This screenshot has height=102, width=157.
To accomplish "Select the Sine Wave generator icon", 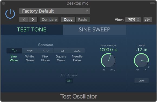I will point(14,51).
